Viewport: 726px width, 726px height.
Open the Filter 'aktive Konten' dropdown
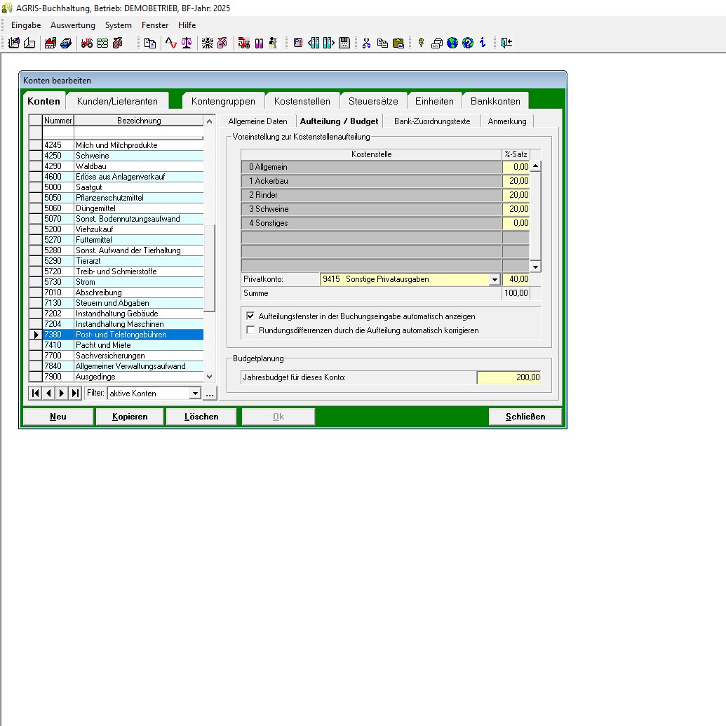195,394
